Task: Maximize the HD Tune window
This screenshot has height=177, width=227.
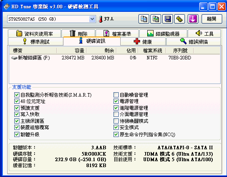Action: 213,7
